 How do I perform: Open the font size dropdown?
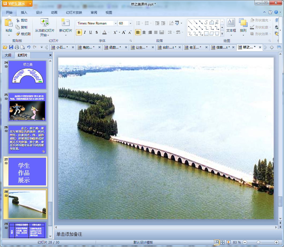click(130, 23)
